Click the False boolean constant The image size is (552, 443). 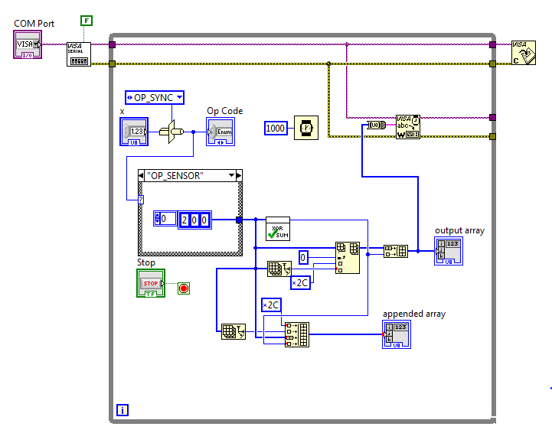(87, 21)
